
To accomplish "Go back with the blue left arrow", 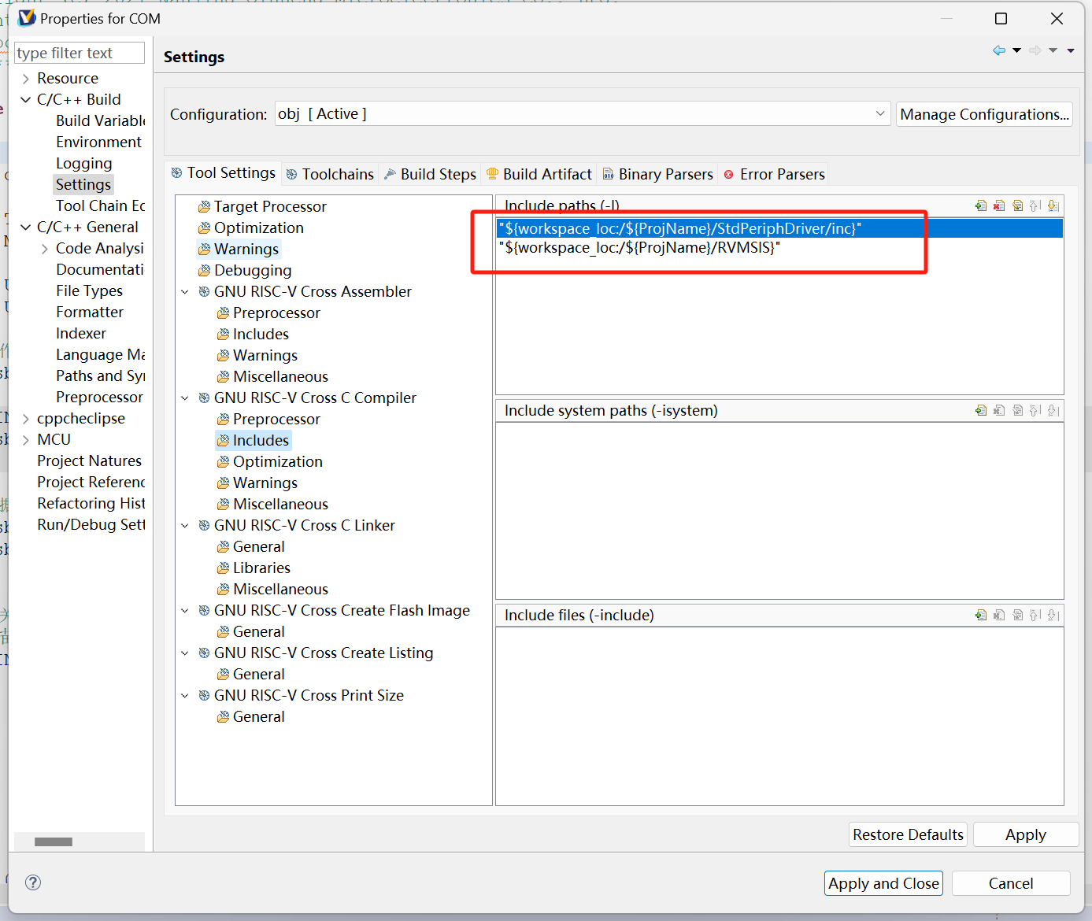I will pos(999,50).
